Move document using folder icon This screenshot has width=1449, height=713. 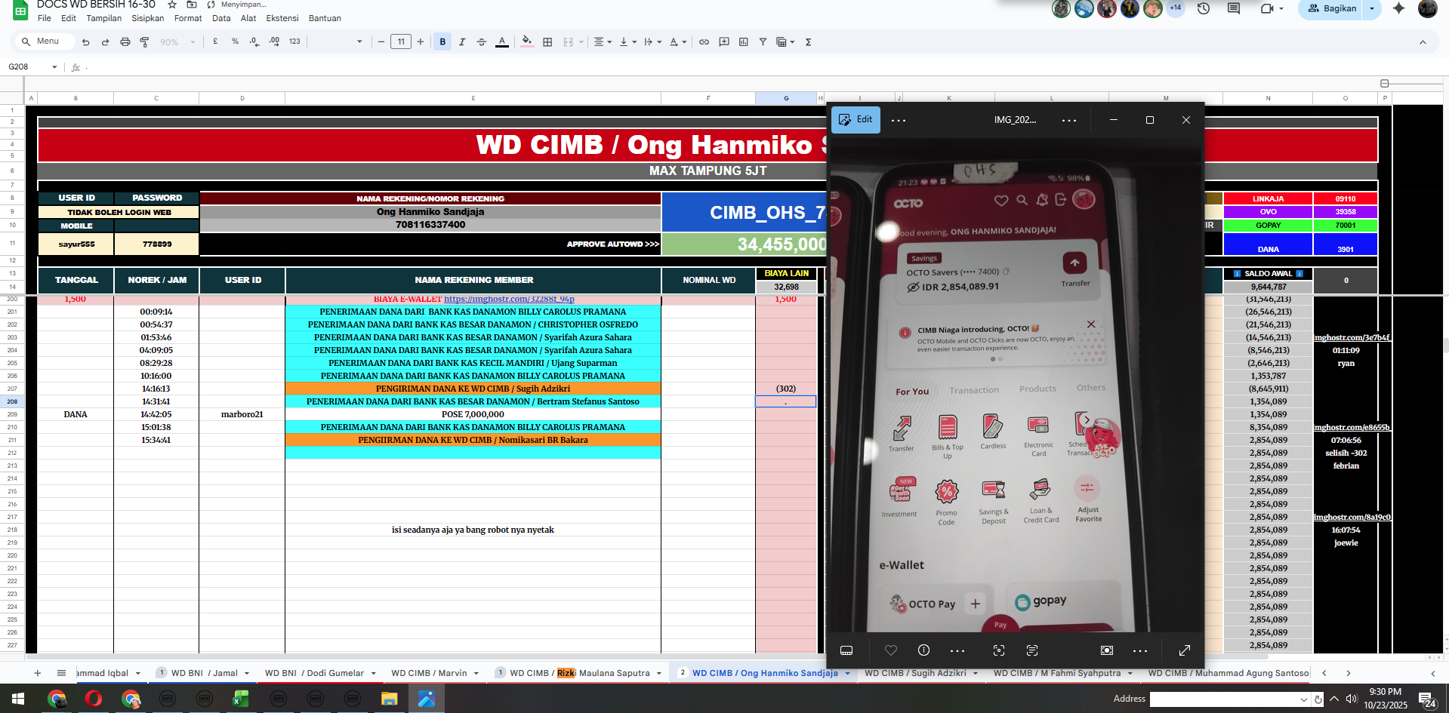coord(192,5)
